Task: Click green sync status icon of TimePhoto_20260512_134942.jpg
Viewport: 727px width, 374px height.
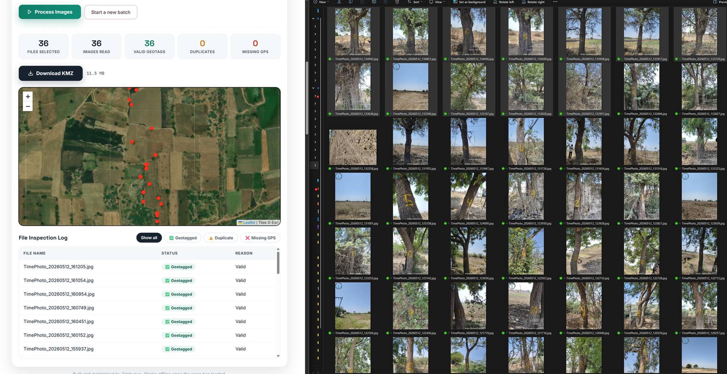Action: pos(330,59)
